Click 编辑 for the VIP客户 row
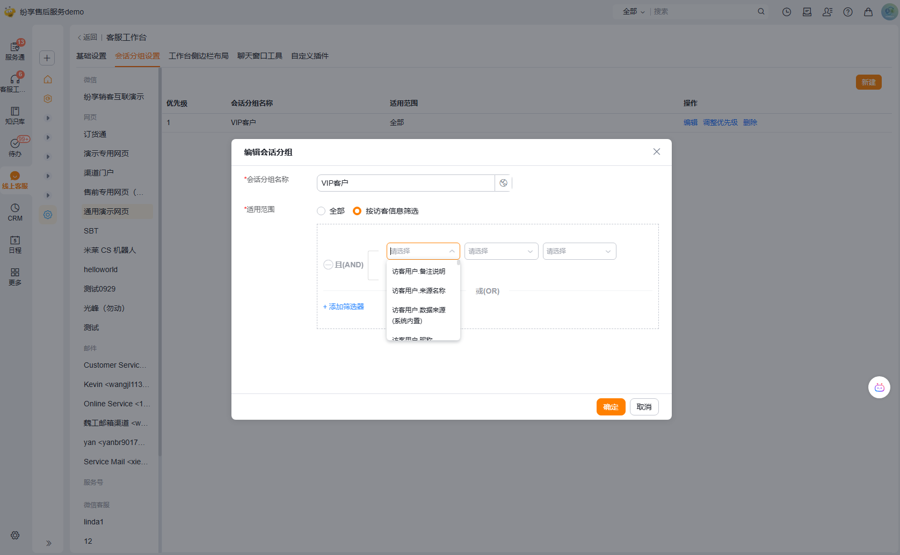Image resolution: width=900 pixels, height=555 pixels. (691, 122)
